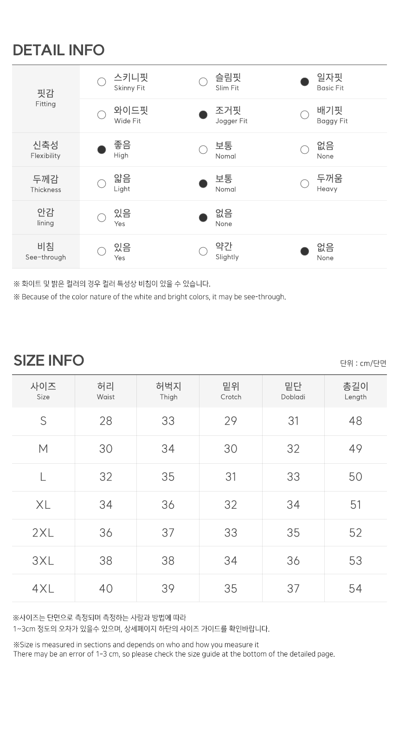This screenshot has height=755, width=399.
Task: Click the None lining radio button
Action: (x=203, y=217)
